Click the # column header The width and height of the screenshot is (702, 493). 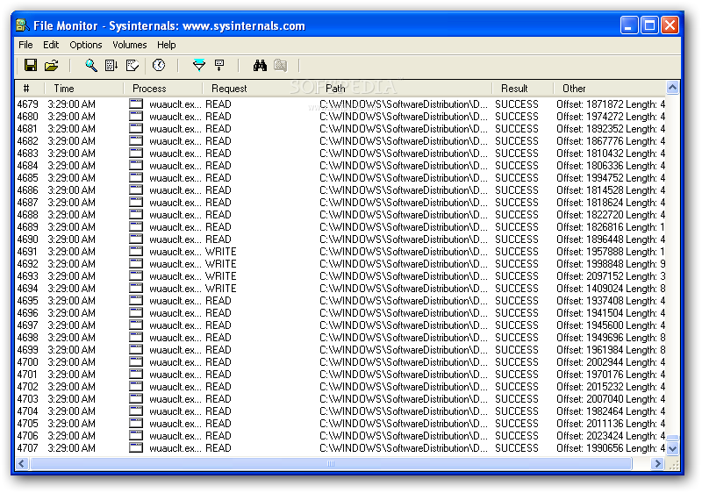coord(29,88)
